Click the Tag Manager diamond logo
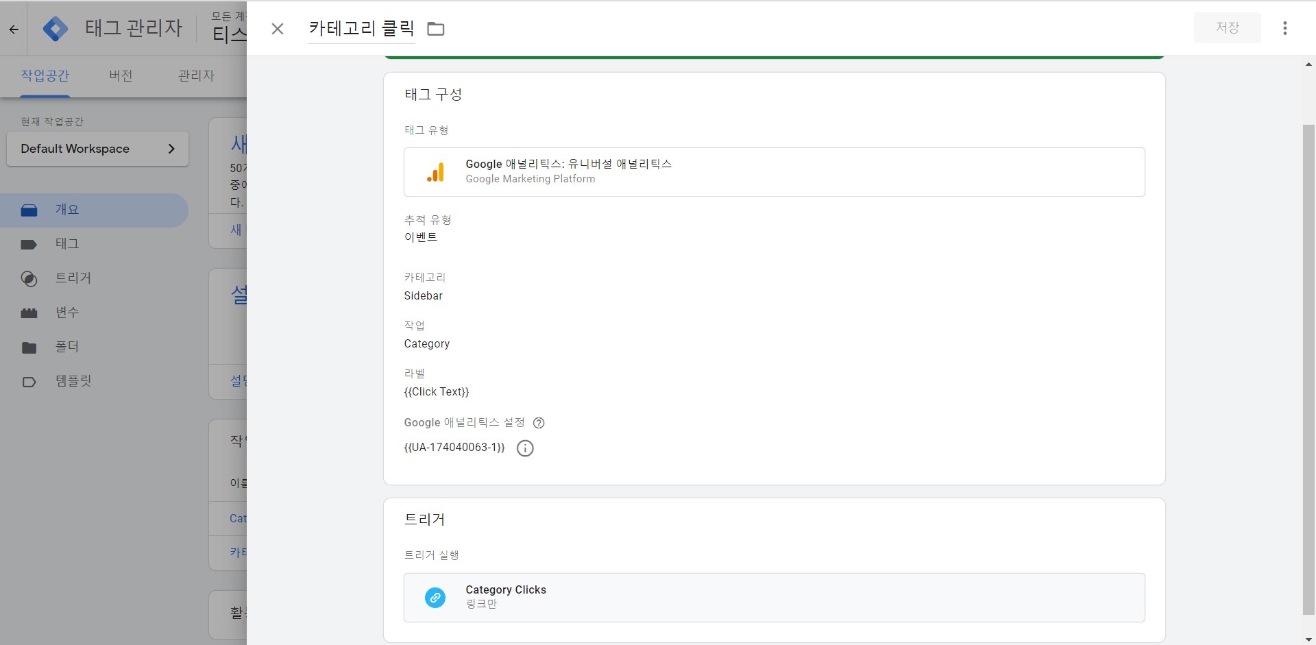Screen dimensions: 1316x645 [56, 29]
